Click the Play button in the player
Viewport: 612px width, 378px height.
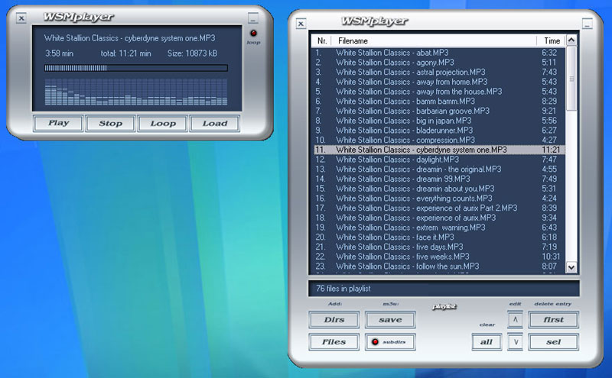tap(59, 123)
